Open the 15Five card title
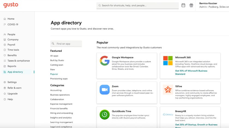 [x=179, y=86]
